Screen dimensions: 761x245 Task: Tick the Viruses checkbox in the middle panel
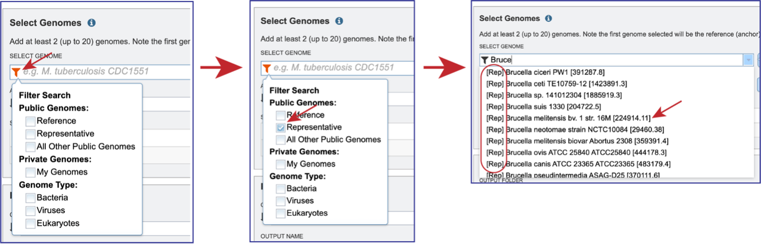[280, 201]
